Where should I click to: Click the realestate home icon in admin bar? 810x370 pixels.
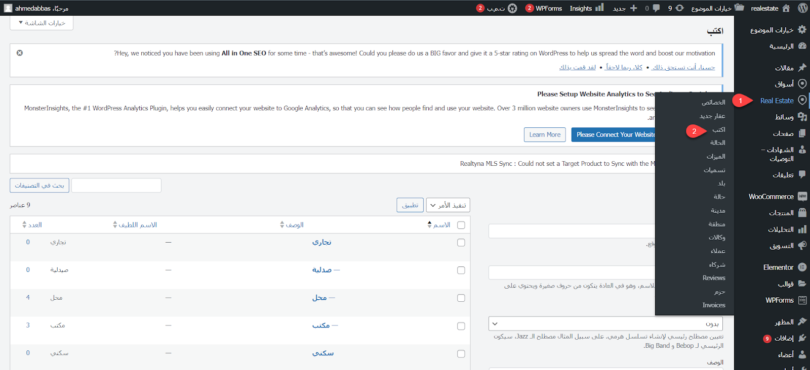786,8
